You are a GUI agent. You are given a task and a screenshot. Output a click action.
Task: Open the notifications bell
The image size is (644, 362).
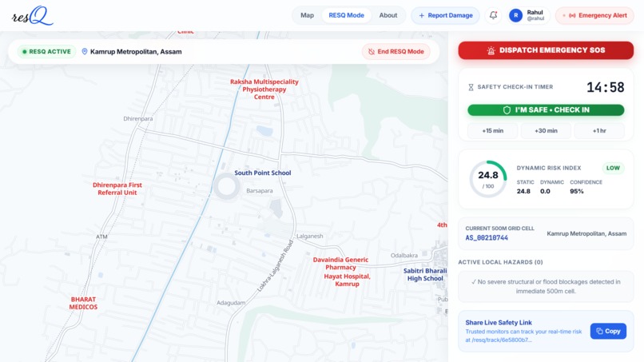tap(493, 15)
